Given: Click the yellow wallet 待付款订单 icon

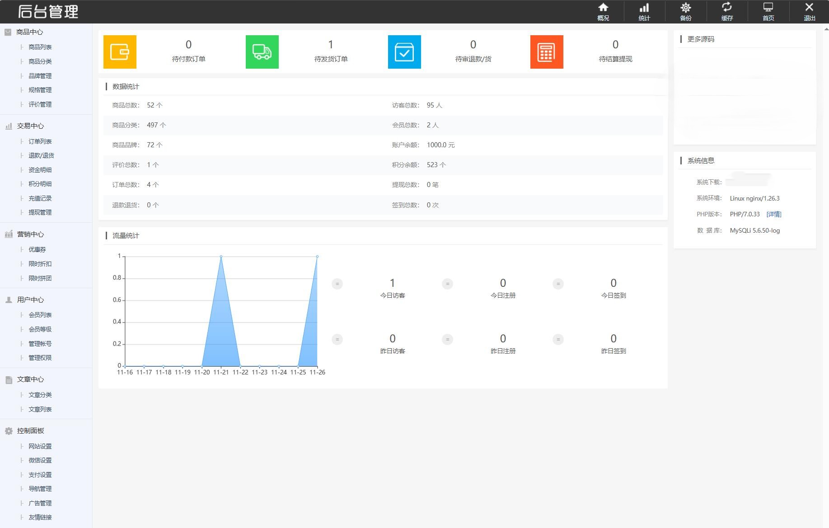Looking at the screenshot, I should click(x=120, y=52).
